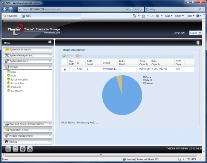The image size is (207, 163).
Task: Click the horizontal scrollbar at the page bottom
Action: (101, 155)
